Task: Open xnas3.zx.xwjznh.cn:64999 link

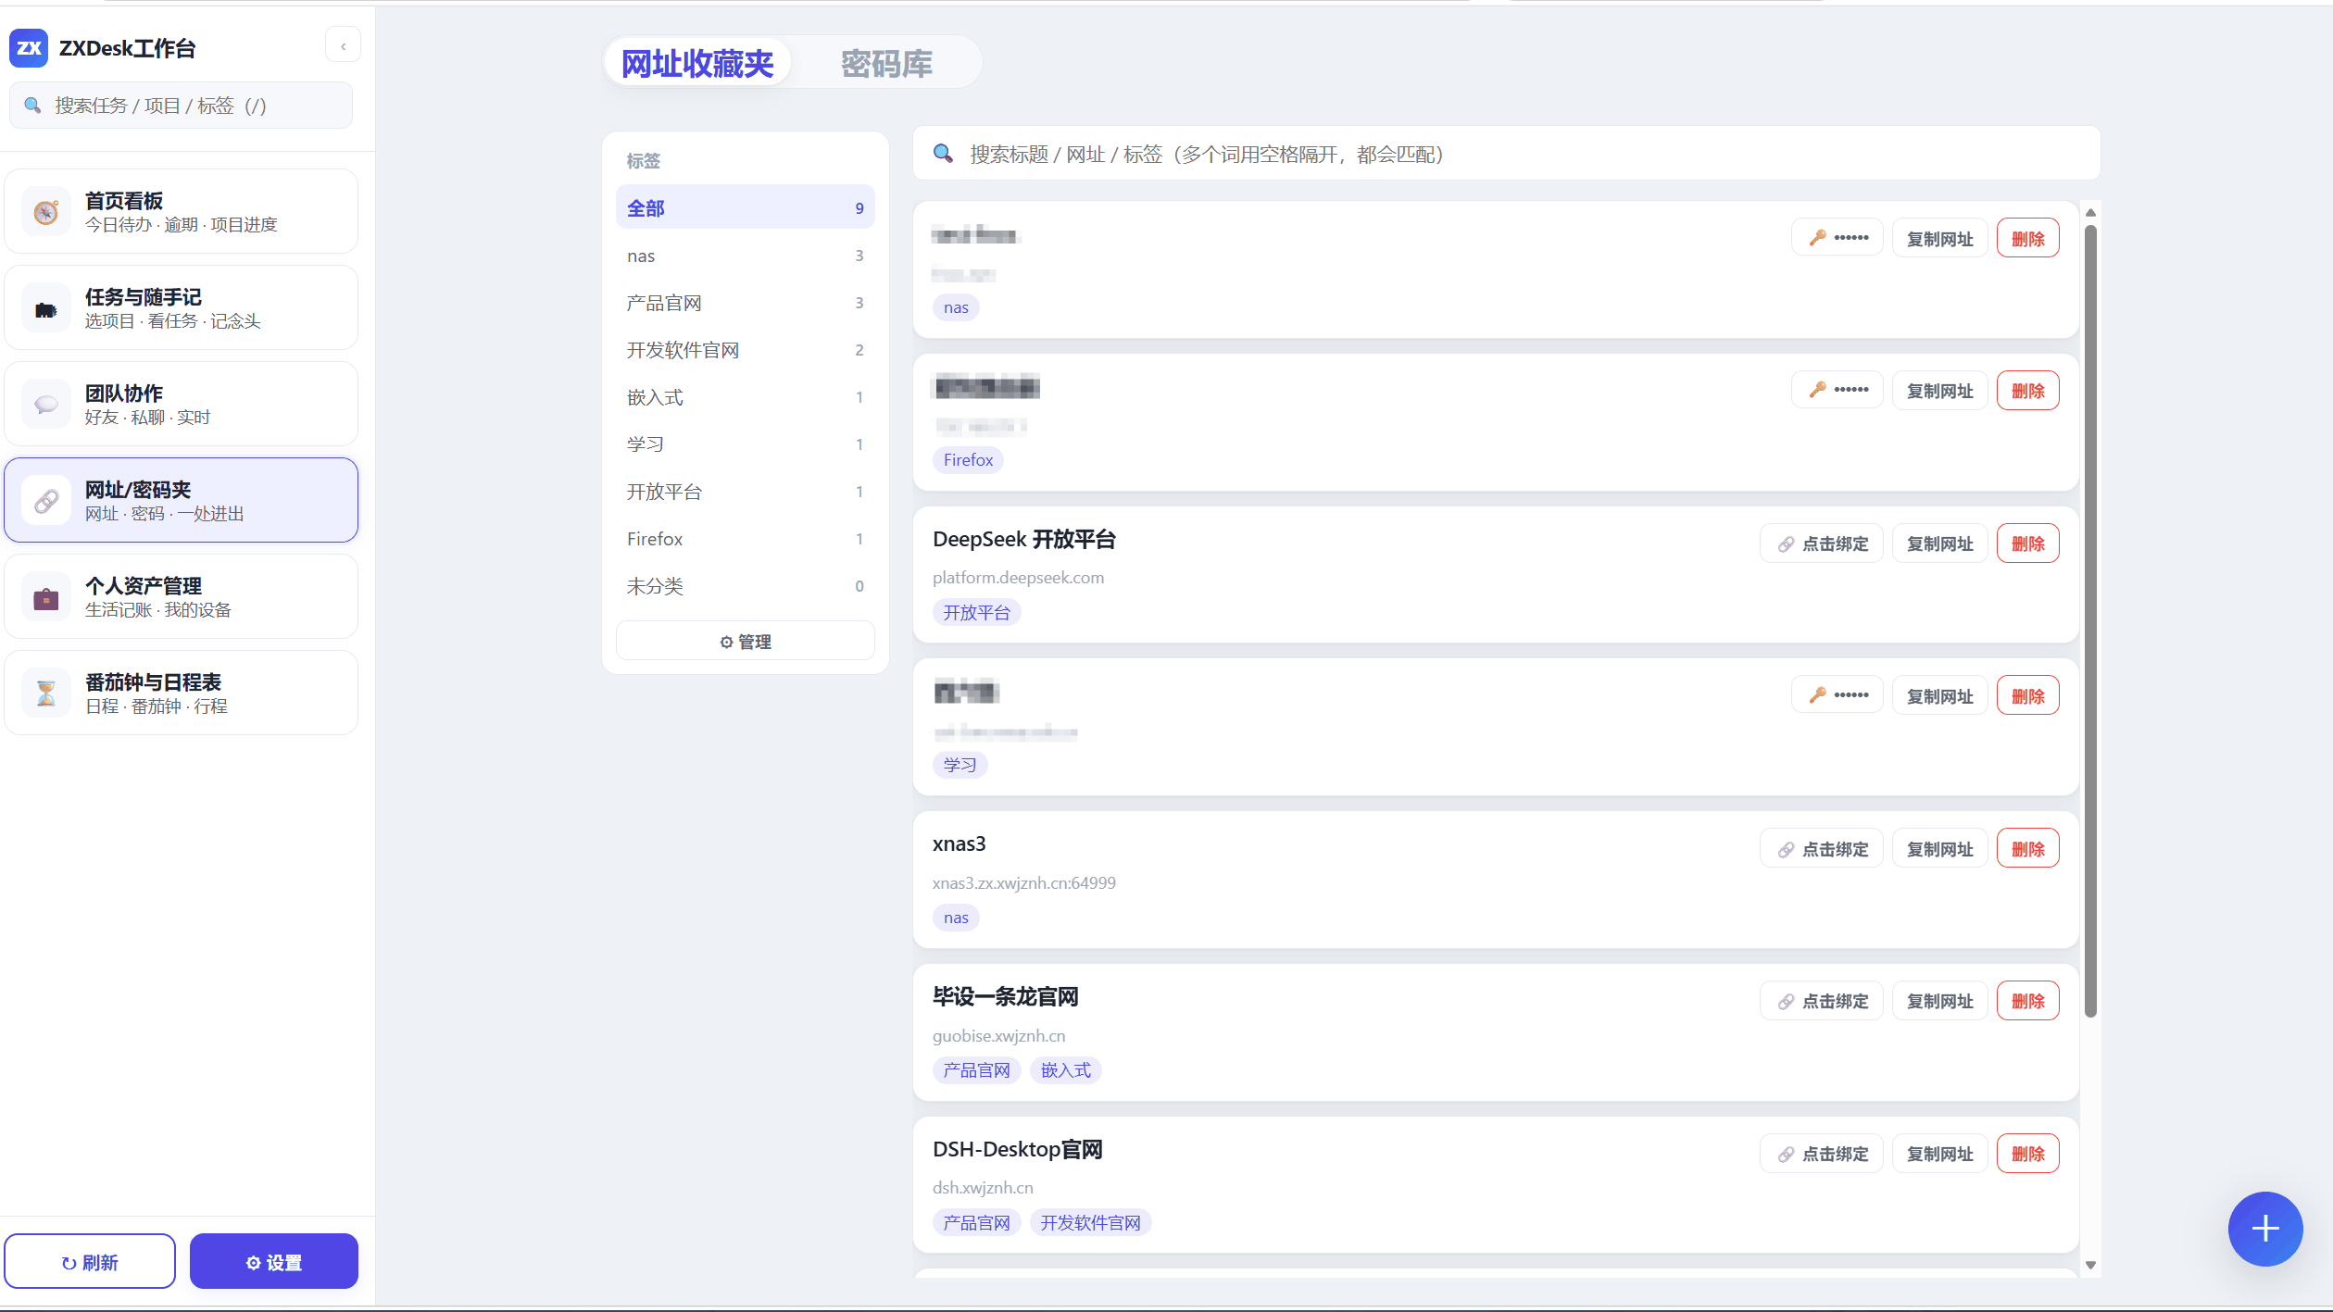Action: pyautogui.click(x=1023, y=882)
